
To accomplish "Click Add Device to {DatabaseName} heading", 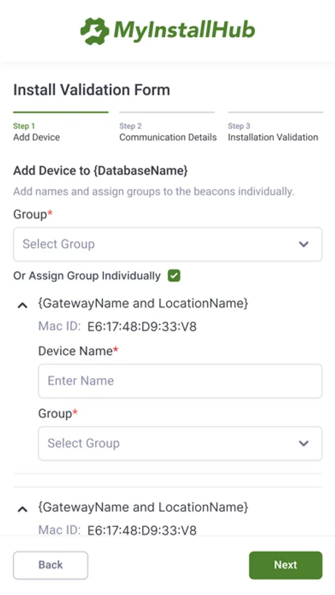I will pos(100,171).
